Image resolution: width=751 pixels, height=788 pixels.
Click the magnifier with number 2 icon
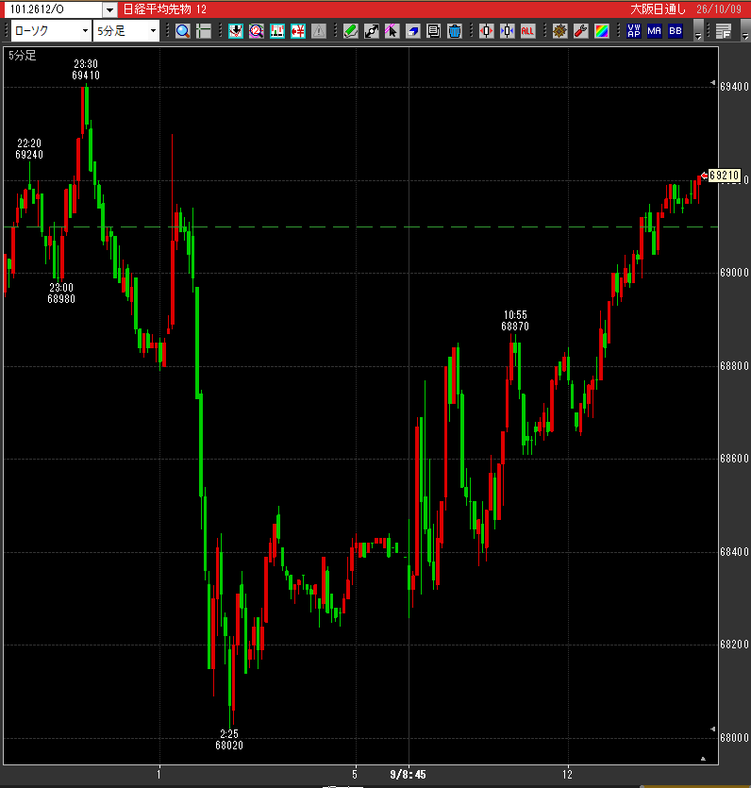coord(257,31)
